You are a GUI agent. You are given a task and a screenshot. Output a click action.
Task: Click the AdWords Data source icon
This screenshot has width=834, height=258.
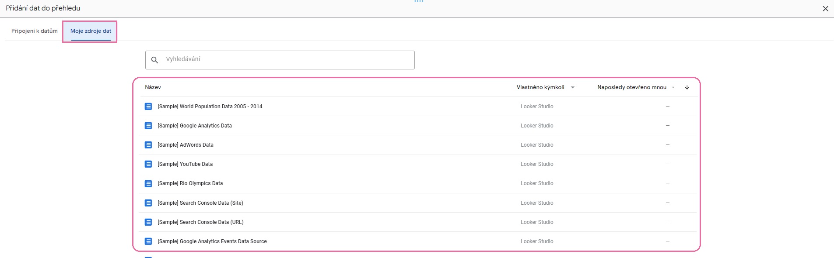[x=148, y=145]
